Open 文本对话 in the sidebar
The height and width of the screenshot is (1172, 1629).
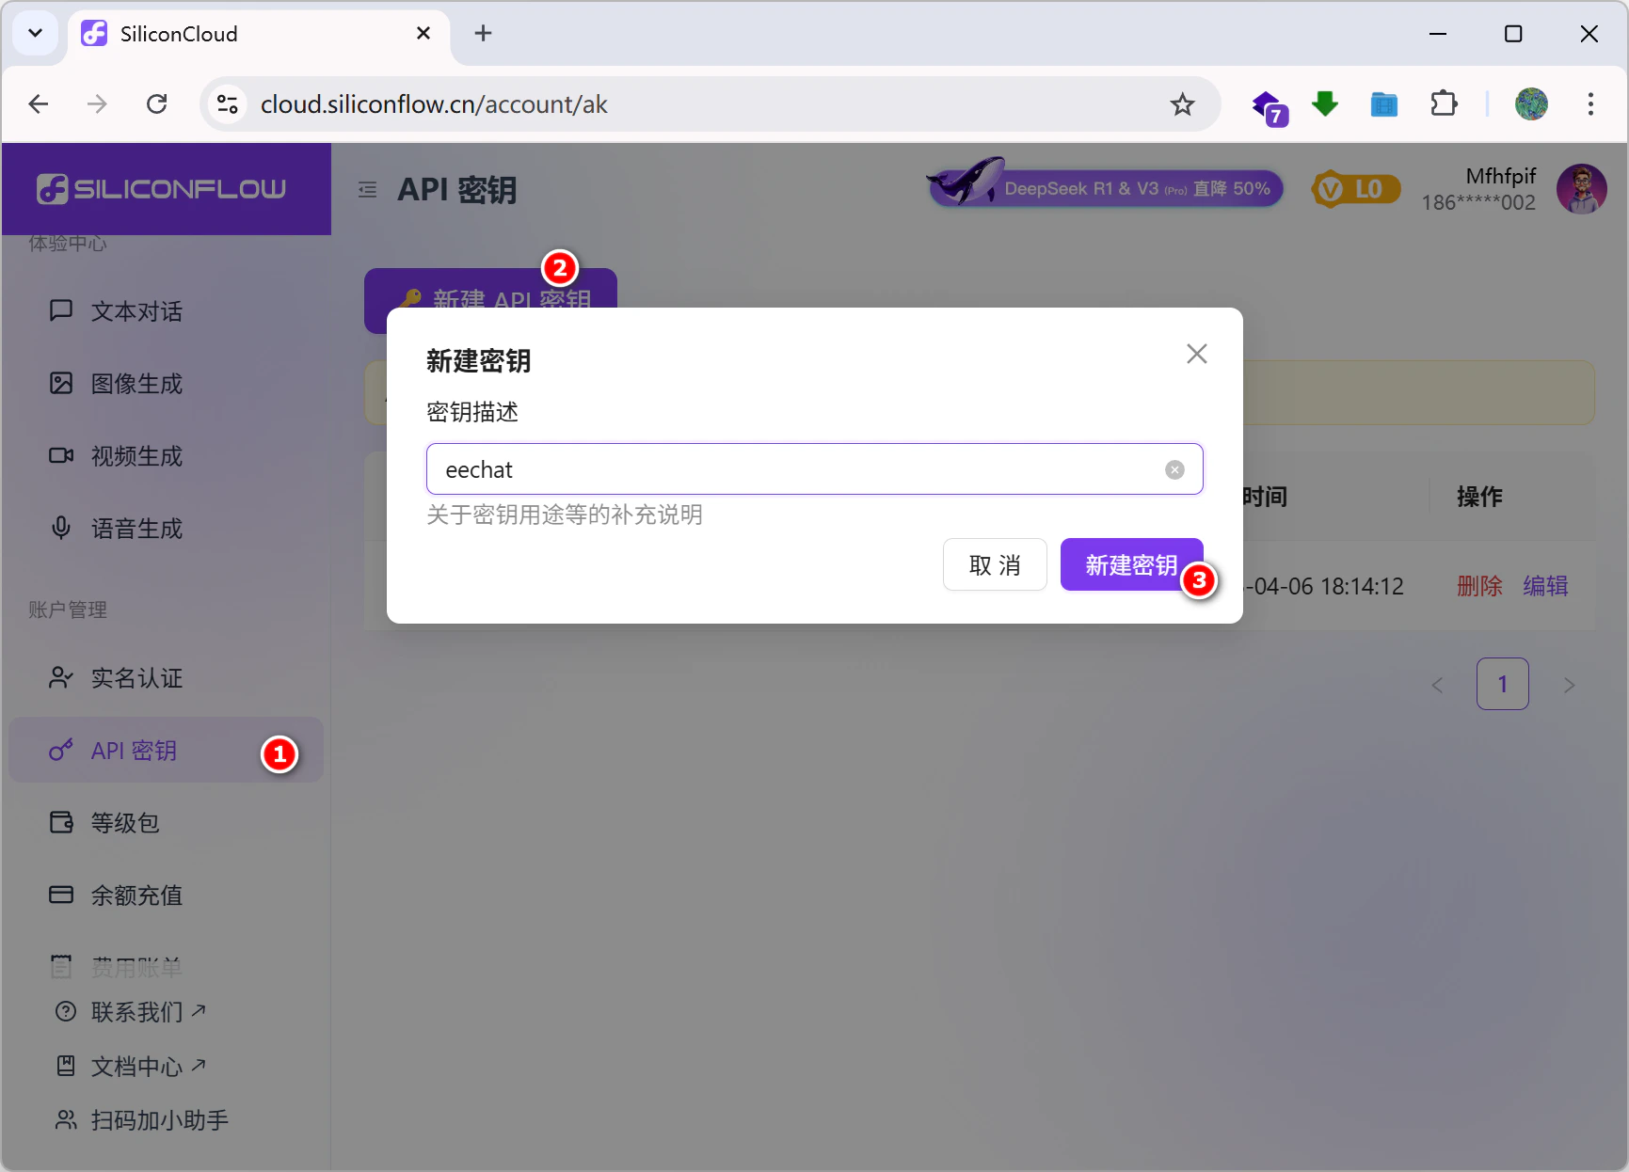tap(166, 311)
